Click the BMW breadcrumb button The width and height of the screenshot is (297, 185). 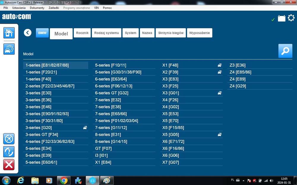tap(42, 33)
